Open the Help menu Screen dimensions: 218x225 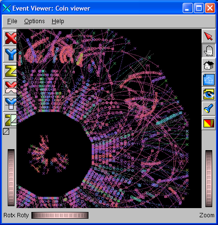(58, 21)
